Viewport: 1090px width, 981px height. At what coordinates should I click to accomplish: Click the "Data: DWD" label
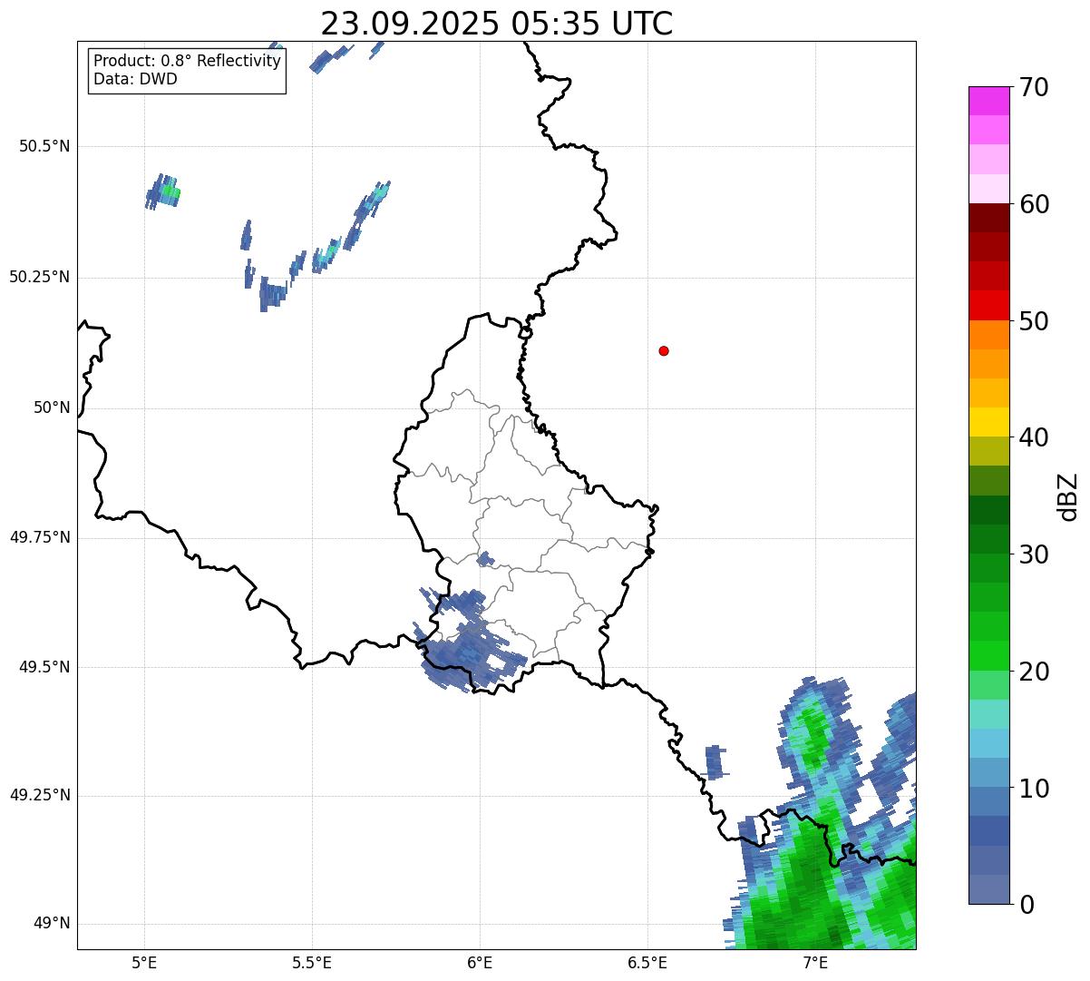135,79
